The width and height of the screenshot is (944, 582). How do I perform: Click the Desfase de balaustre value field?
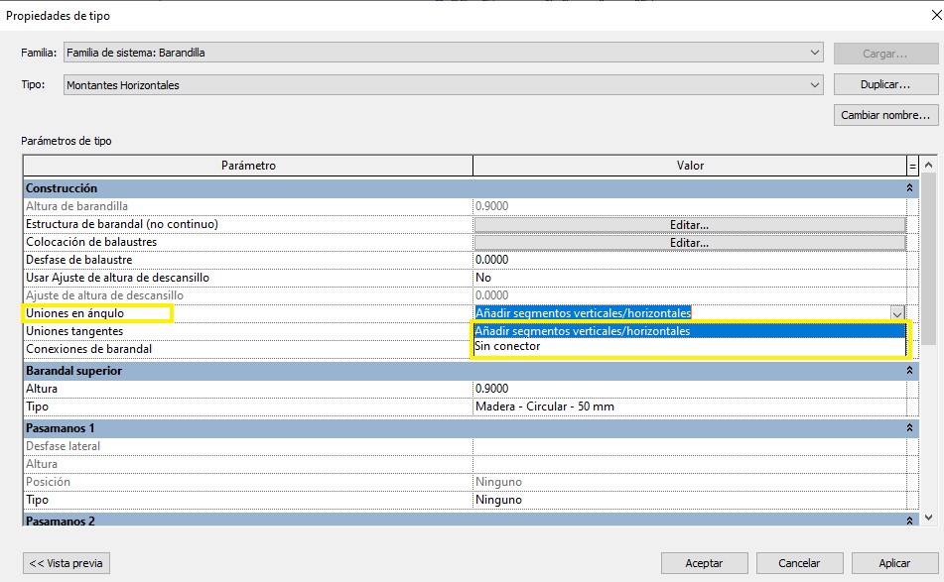[689, 260]
